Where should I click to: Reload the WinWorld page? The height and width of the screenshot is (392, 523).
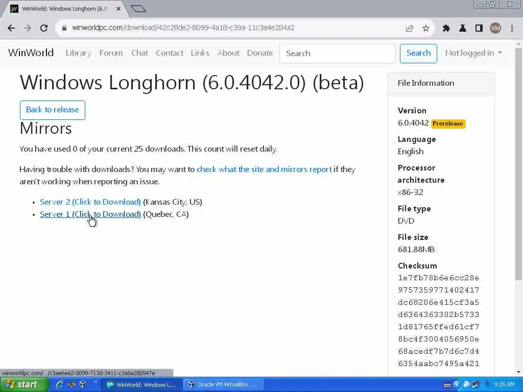click(44, 28)
